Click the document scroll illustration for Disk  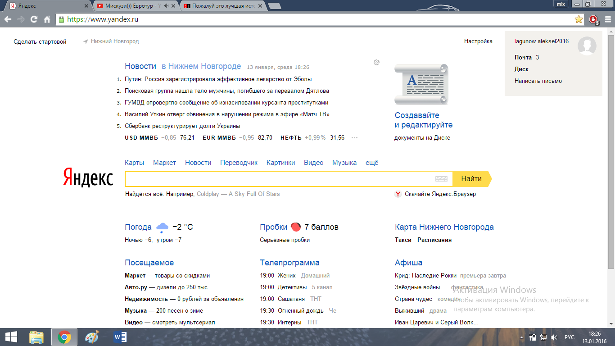click(x=421, y=84)
